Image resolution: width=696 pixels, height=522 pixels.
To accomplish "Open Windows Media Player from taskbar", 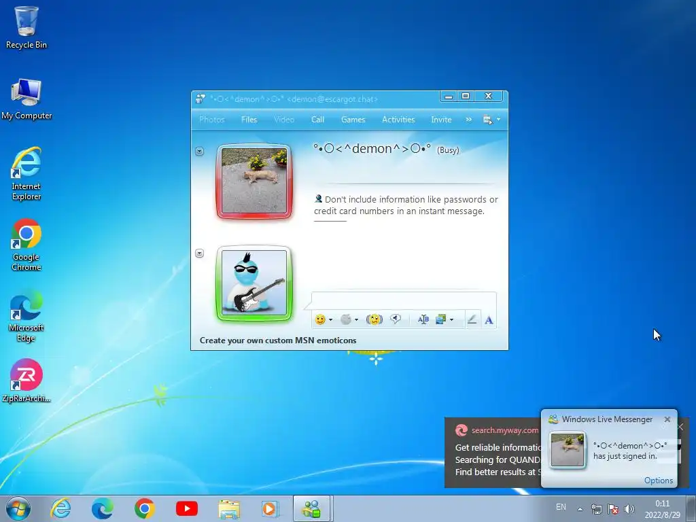I will pyautogui.click(x=270, y=508).
